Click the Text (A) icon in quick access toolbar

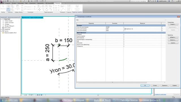(29, 1)
